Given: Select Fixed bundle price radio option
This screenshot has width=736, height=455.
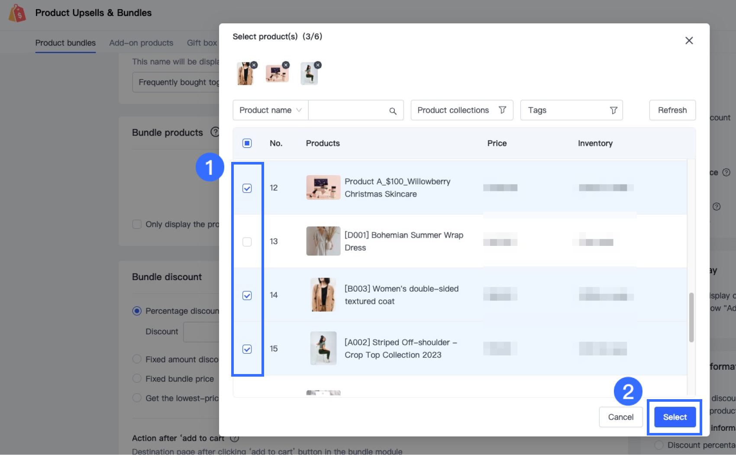Looking at the screenshot, I should coord(137,379).
